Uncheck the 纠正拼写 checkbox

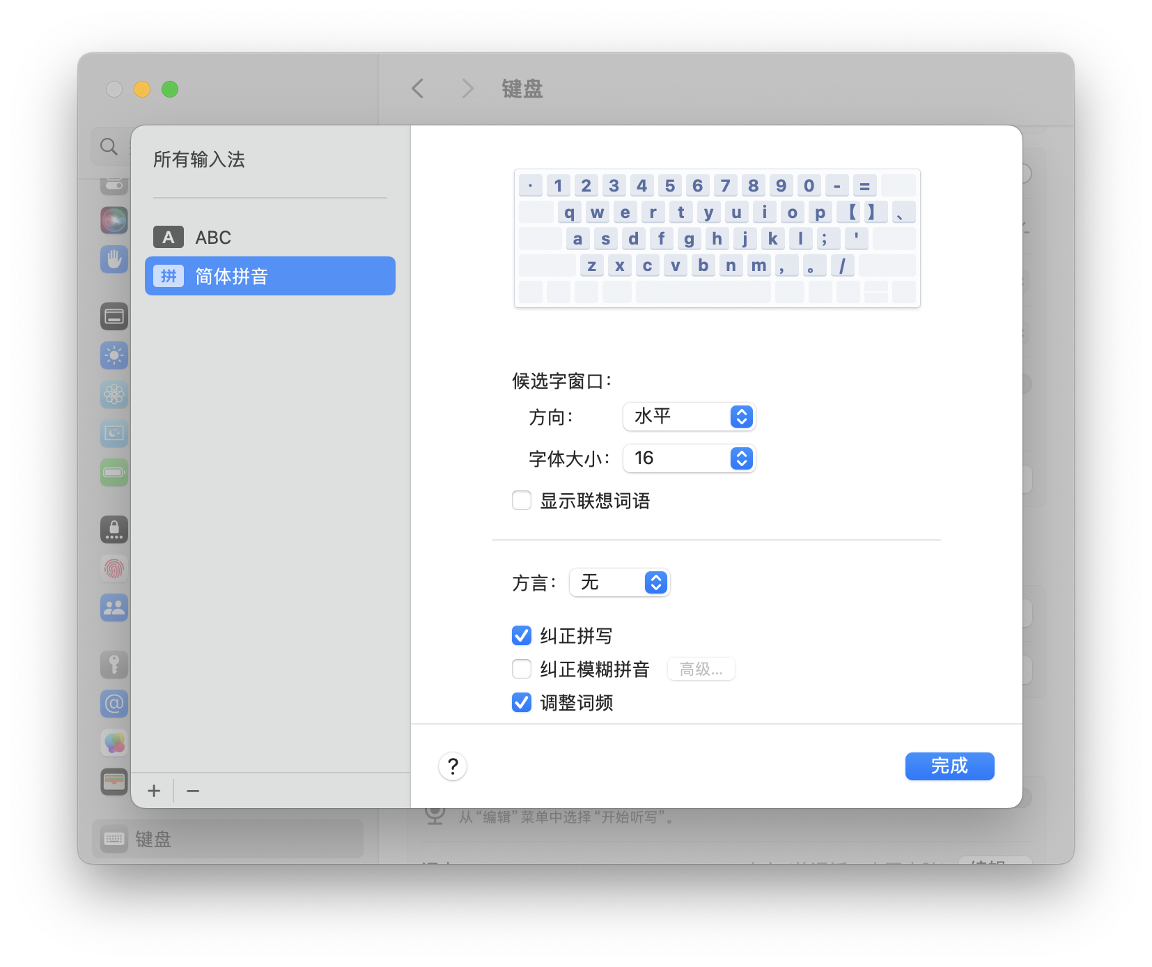[522, 635]
